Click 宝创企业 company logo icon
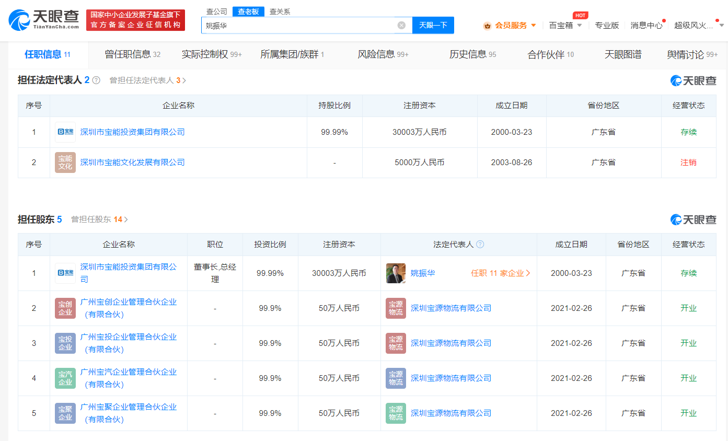 pyautogui.click(x=65, y=308)
